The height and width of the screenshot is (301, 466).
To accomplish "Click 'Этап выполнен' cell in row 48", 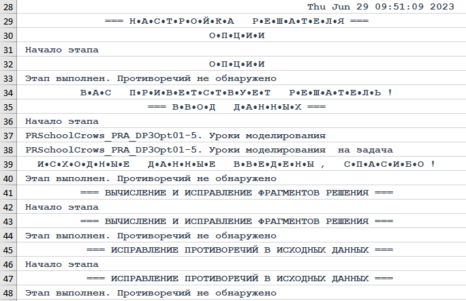I will tap(150, 293).
